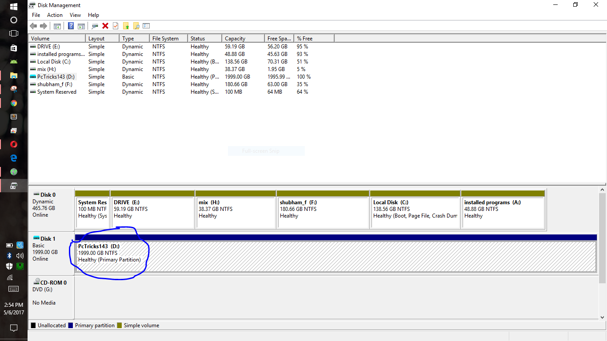Open the View menu
The height and width of the screenshot is (341, 607).
75,15
